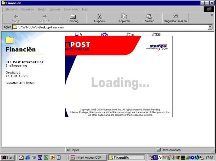Viewport: 216px width, 161px height.
Task: Show the desktop from the quick launch
Action: [x=21, y=157]
